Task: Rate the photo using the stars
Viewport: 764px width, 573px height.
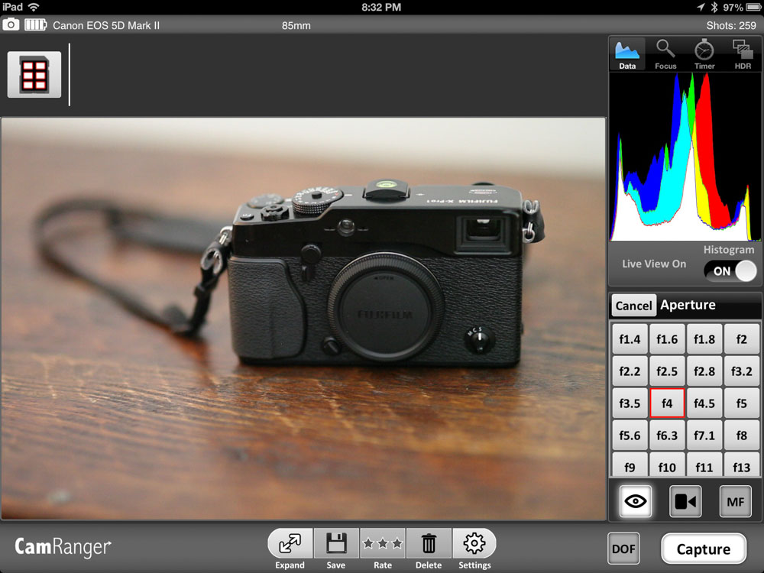Action: (383, 544)
